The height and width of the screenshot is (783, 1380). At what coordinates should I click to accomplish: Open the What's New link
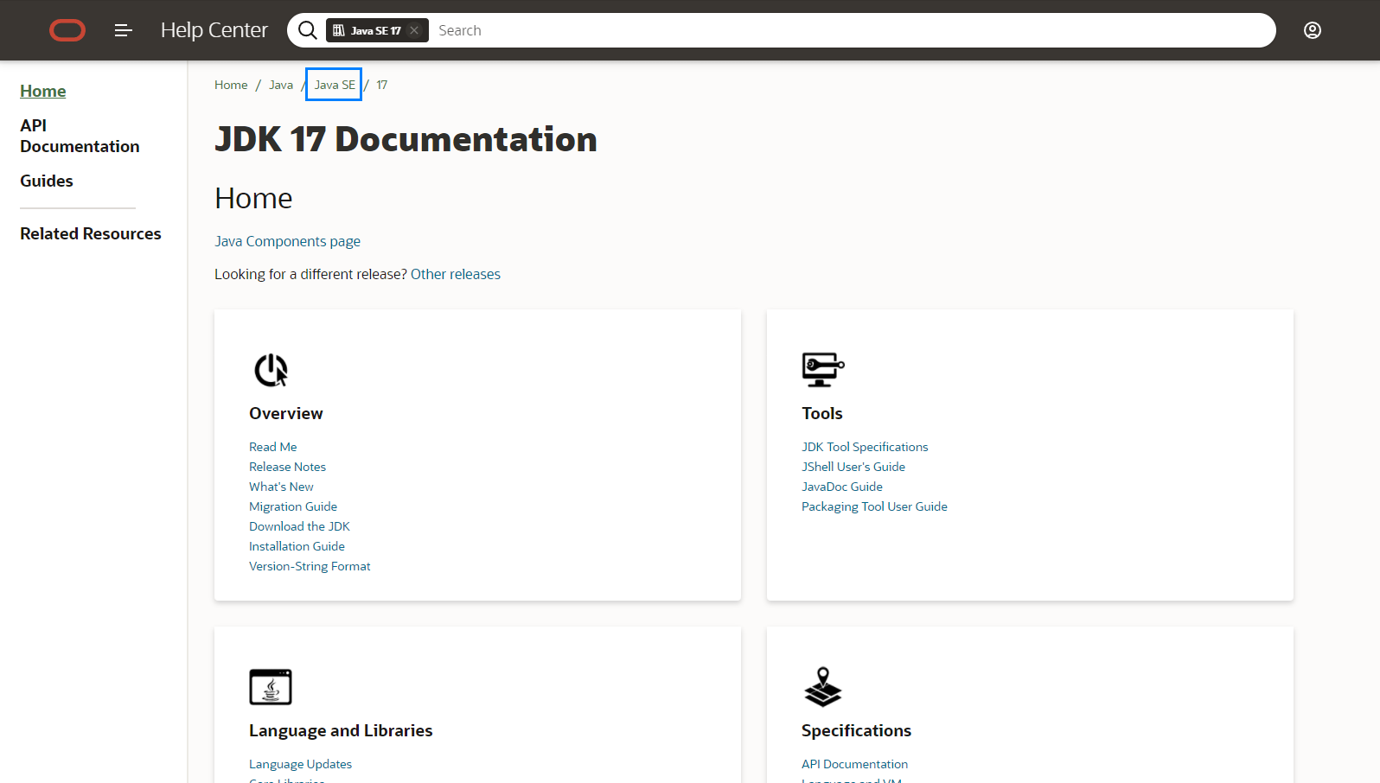coord(282,487)
